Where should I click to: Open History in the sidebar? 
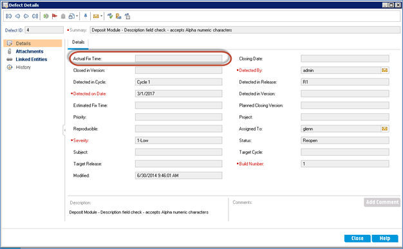click(x=23, y=67)
